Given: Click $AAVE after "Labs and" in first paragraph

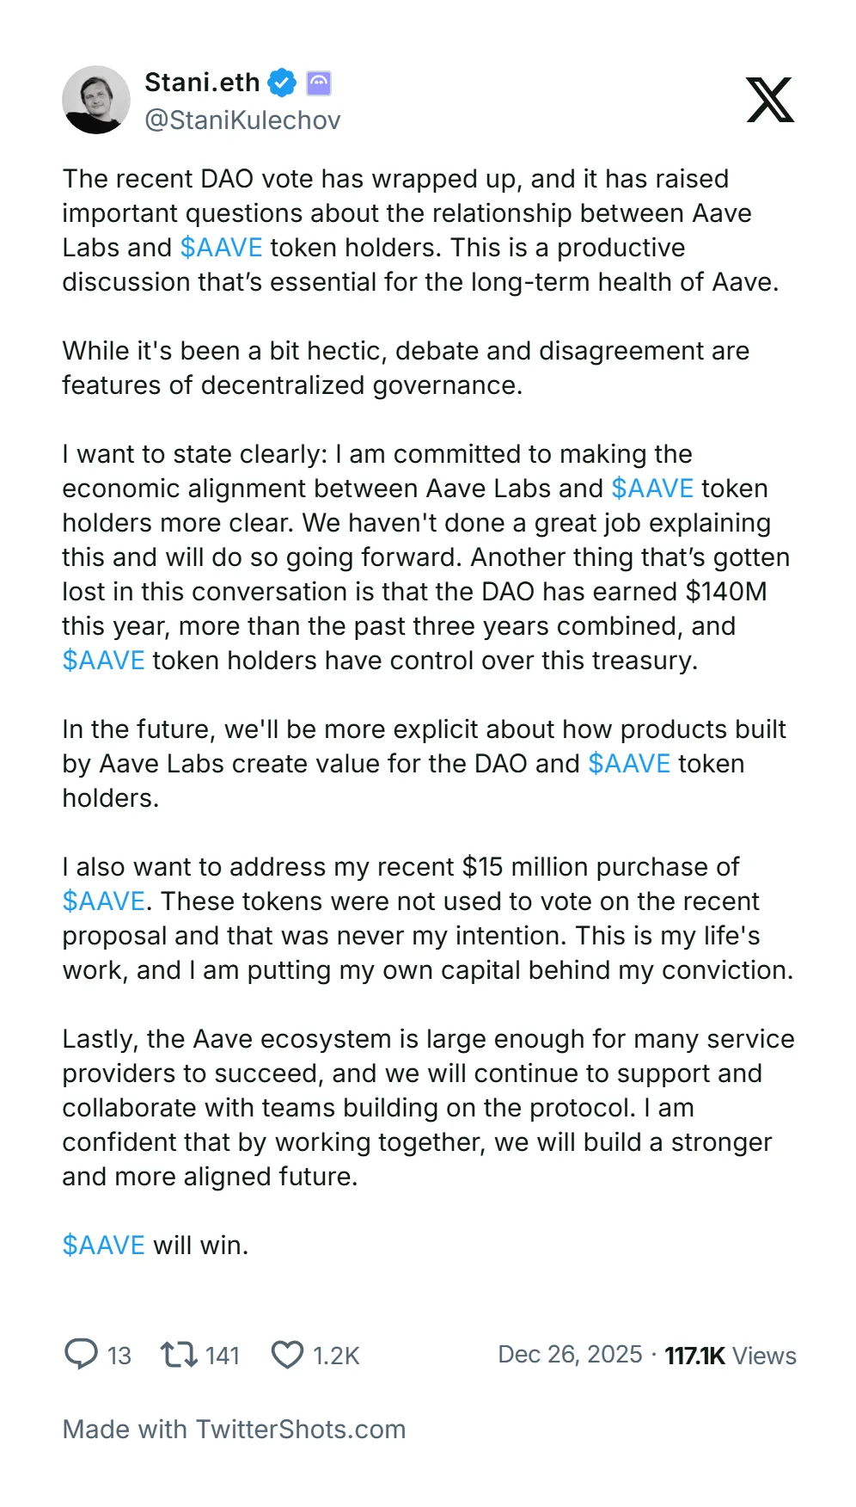Looking at the screenshot, I should tap(221, 248).
